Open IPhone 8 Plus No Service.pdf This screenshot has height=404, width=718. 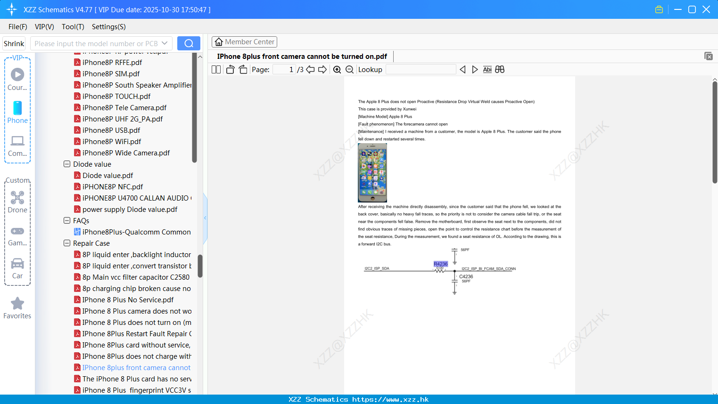pos(128,300)
